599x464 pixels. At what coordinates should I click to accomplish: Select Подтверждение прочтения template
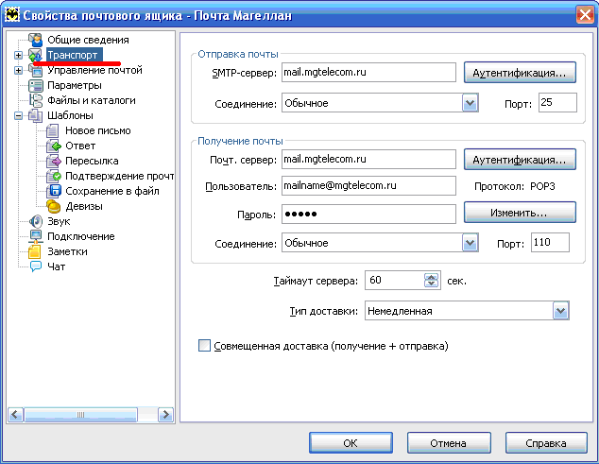[x=120, y=176]
